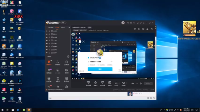200x112 pixels.
Task: Click the rocket gift thumbnail on desktop
Action: pos(189,27)
